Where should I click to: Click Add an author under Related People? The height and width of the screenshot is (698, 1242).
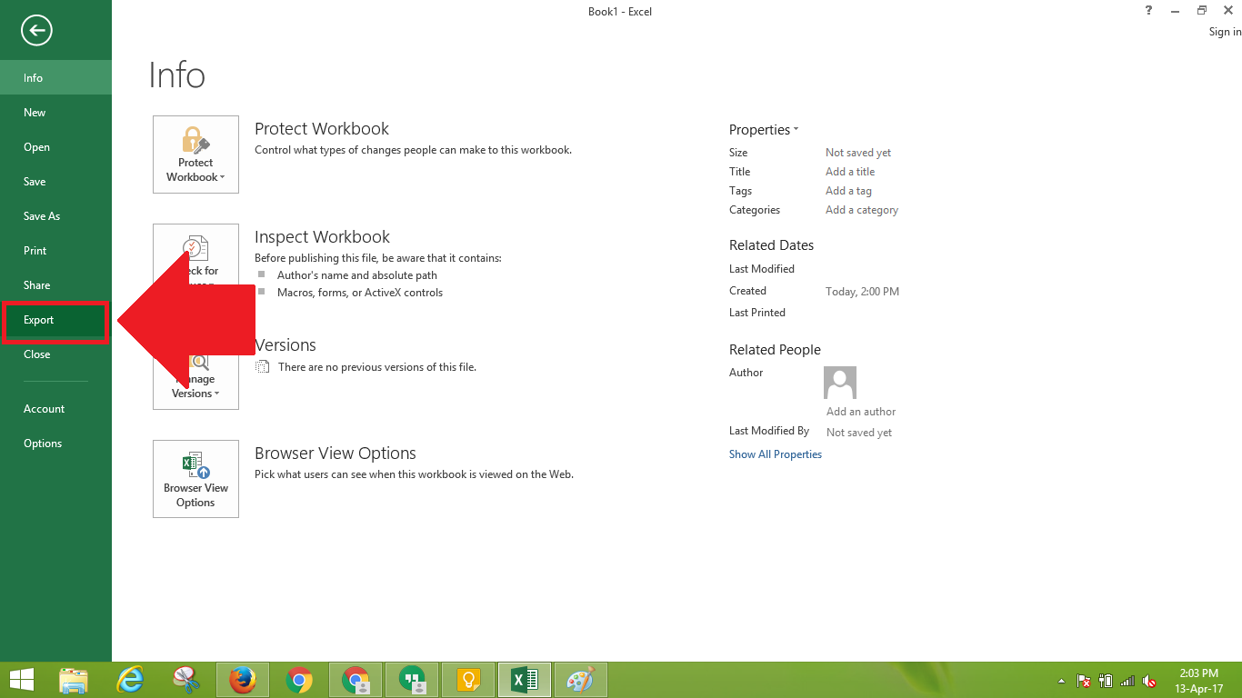click(x=860, y=411)
